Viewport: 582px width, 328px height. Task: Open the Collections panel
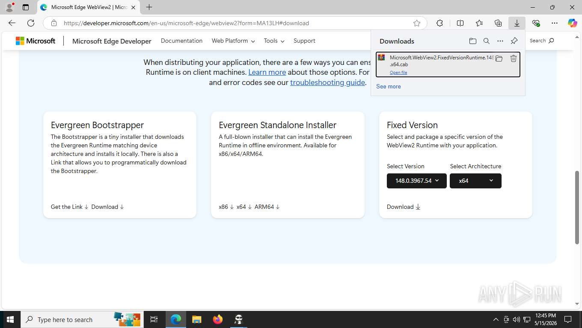pos(498,23)
